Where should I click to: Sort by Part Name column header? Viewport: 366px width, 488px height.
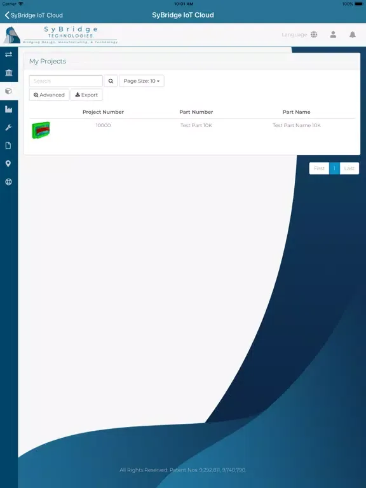296,112
